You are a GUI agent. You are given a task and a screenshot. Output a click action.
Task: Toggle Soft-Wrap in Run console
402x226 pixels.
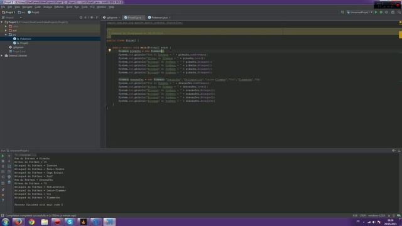[x=9, y=166]
